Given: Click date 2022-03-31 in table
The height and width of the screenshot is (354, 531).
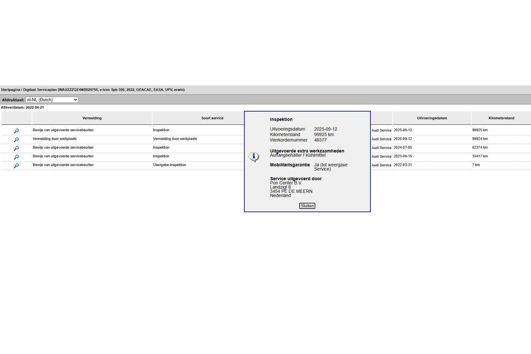Looking at the screenshot, I should click(x=403, y=165).
